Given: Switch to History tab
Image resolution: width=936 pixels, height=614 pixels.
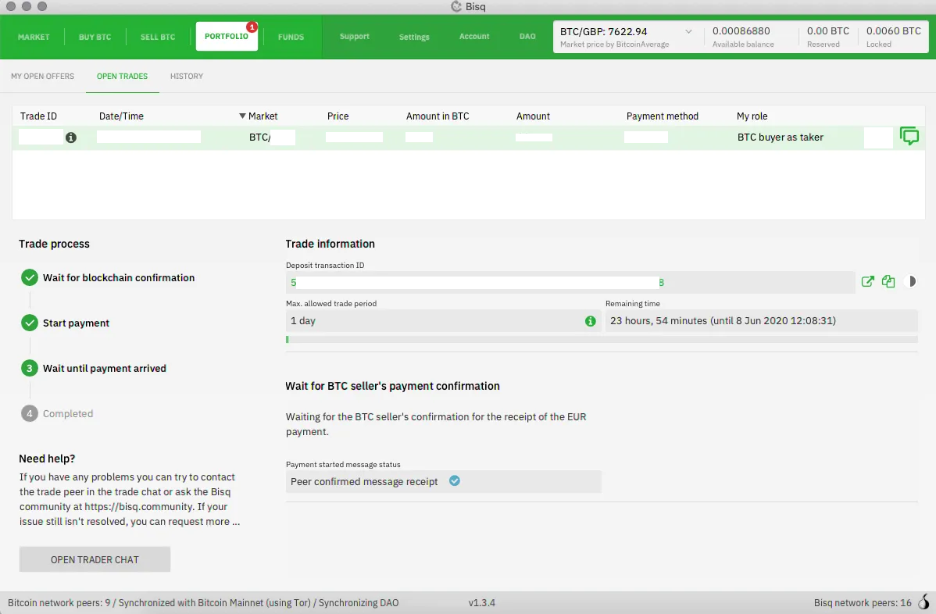Looking at the screenshot, I should tap(187, 77).
